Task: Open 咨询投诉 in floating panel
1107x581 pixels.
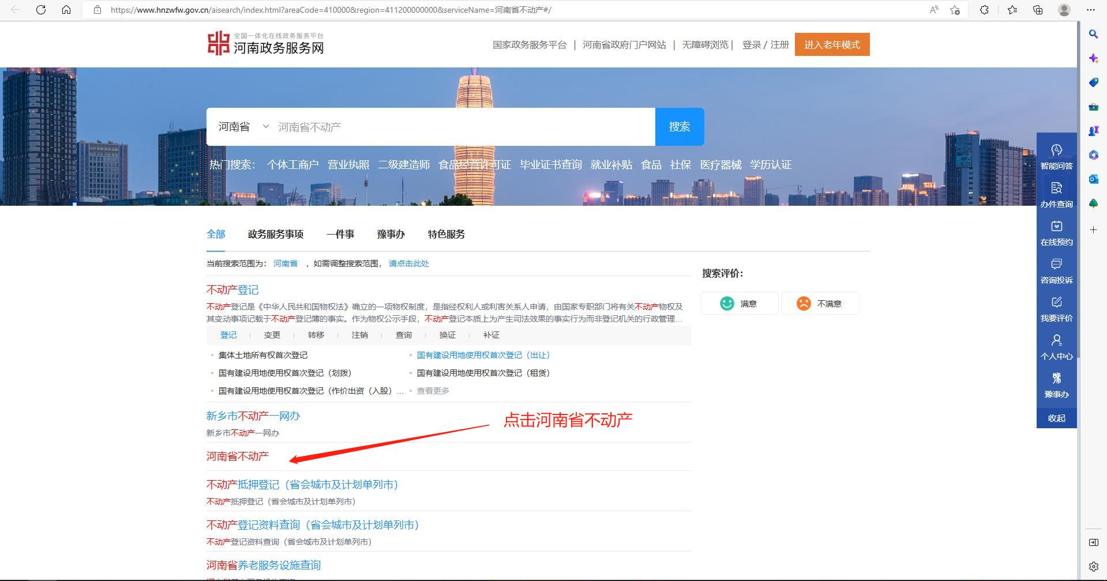Action: point(1056,271)
